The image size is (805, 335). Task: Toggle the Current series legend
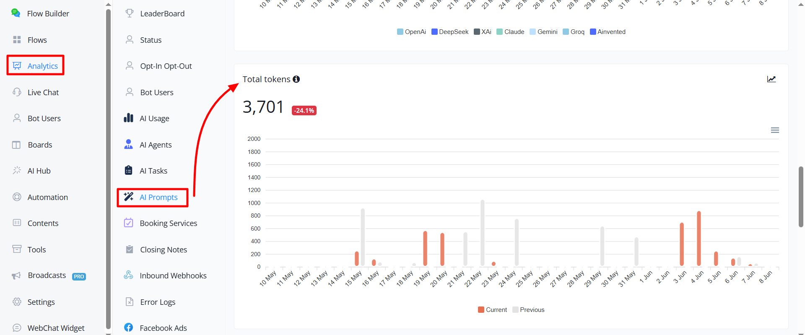pos(492,310)
